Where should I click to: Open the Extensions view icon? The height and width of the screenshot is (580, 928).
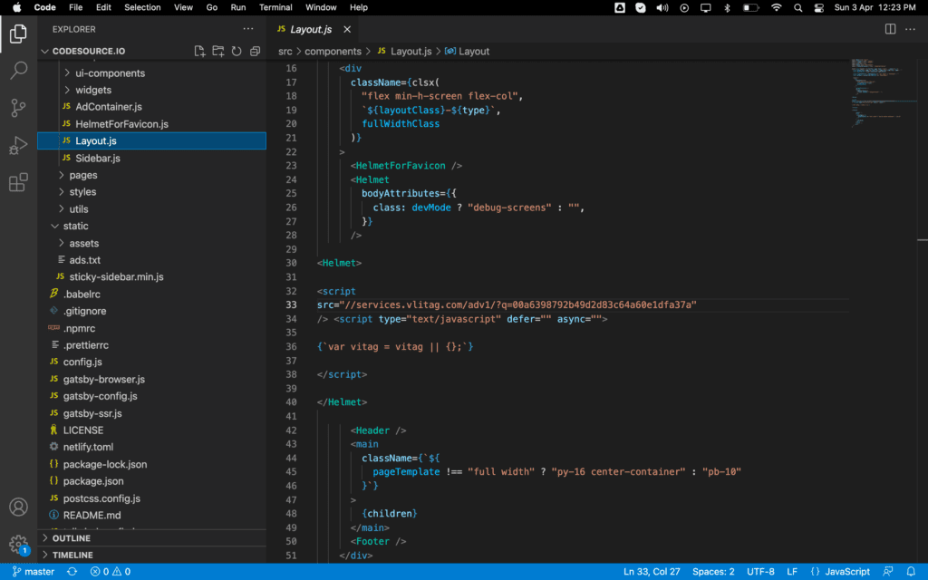[x=18, y=182]
